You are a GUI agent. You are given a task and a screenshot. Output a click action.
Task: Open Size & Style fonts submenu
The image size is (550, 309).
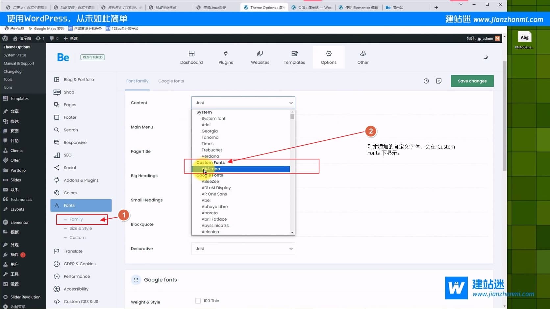81,228
